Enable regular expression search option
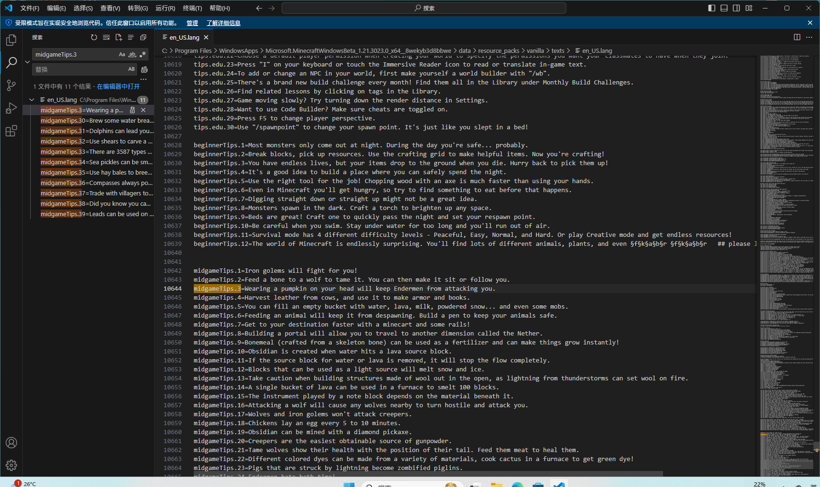 tap(142, 54)
